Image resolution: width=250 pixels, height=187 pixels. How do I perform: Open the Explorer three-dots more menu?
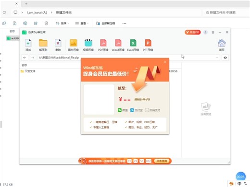pyautogui.click(x=124, y=23)
